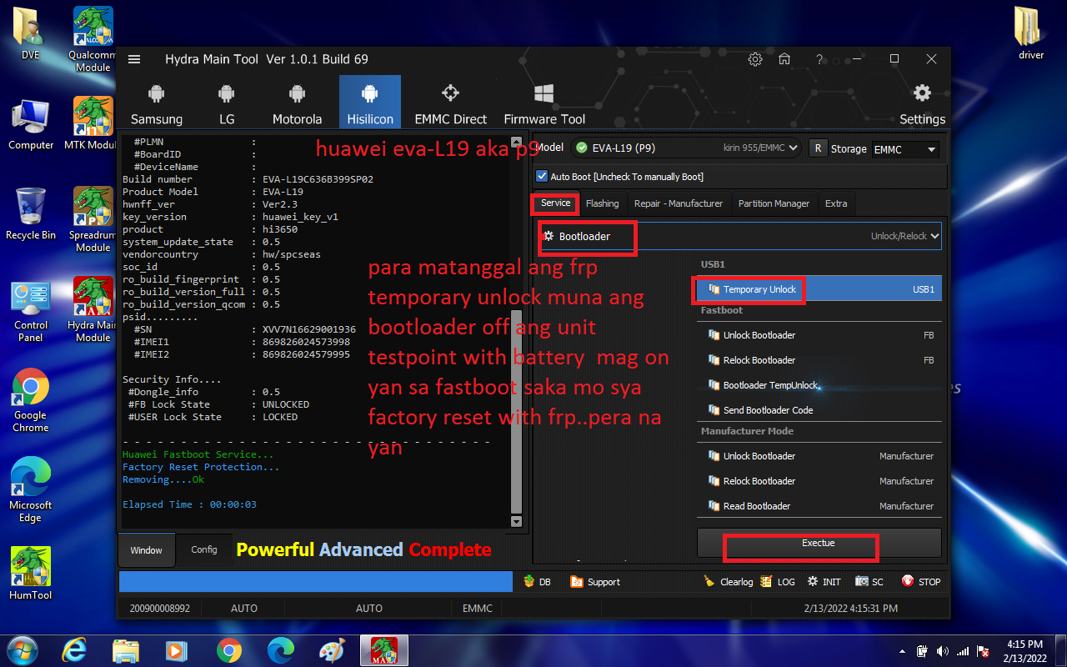
Task: Switch to the Motorola module tab
Action: [x=297, y=103]
